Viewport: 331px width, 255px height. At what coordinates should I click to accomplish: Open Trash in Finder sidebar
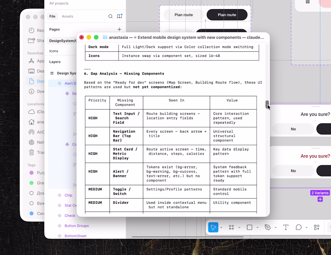[x=36, y=152]
